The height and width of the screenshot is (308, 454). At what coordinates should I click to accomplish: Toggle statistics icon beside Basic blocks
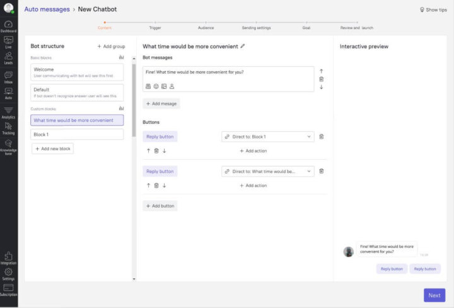(121, 57)
